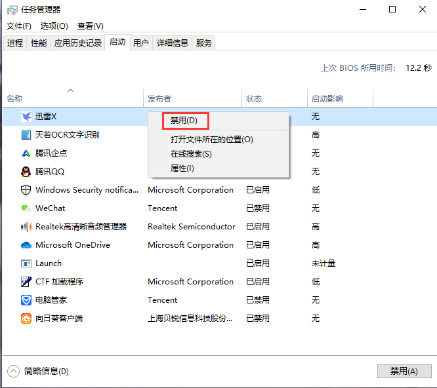Click the Microsoft OneDrive cloud icon
The width and height of the screenshot is (437, 388).
[26, 245]
